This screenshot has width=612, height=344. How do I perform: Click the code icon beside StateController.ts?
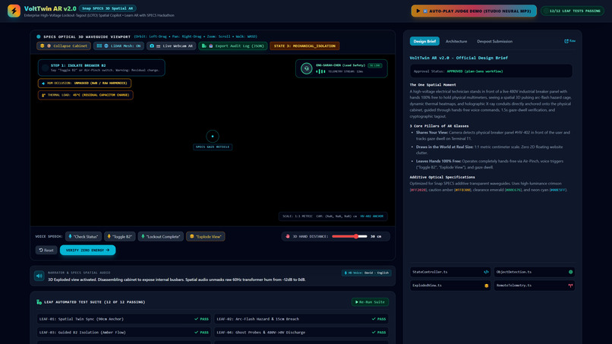(x=486, y=272)
